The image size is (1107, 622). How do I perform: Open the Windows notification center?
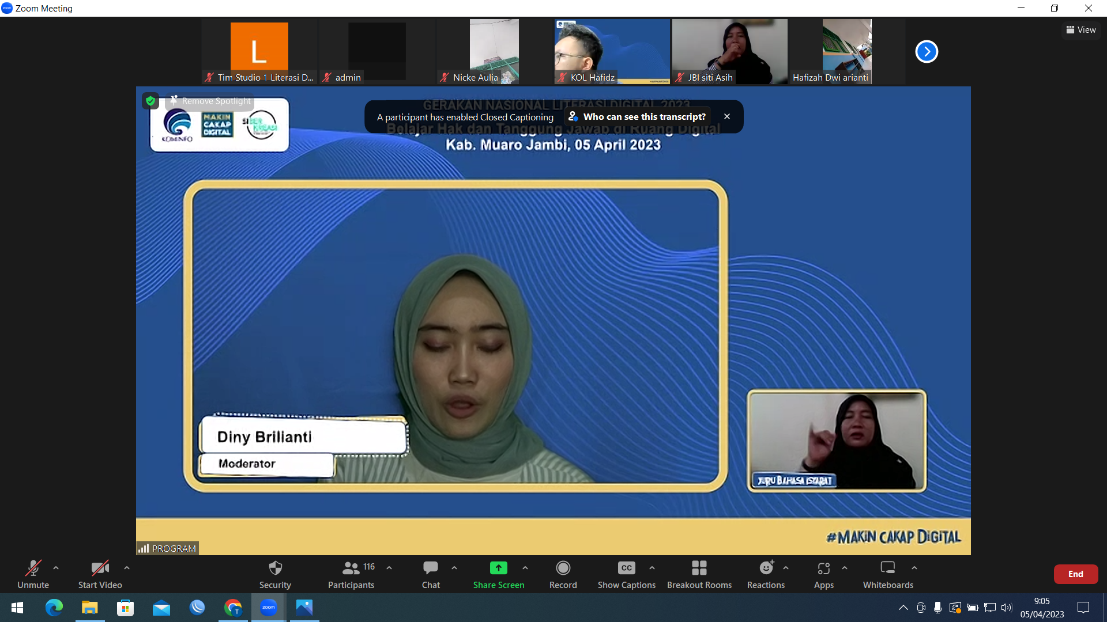coord(1083,608)
